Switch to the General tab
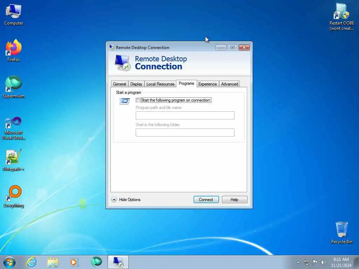Viewport: 359px width, 269px height. 120,84
